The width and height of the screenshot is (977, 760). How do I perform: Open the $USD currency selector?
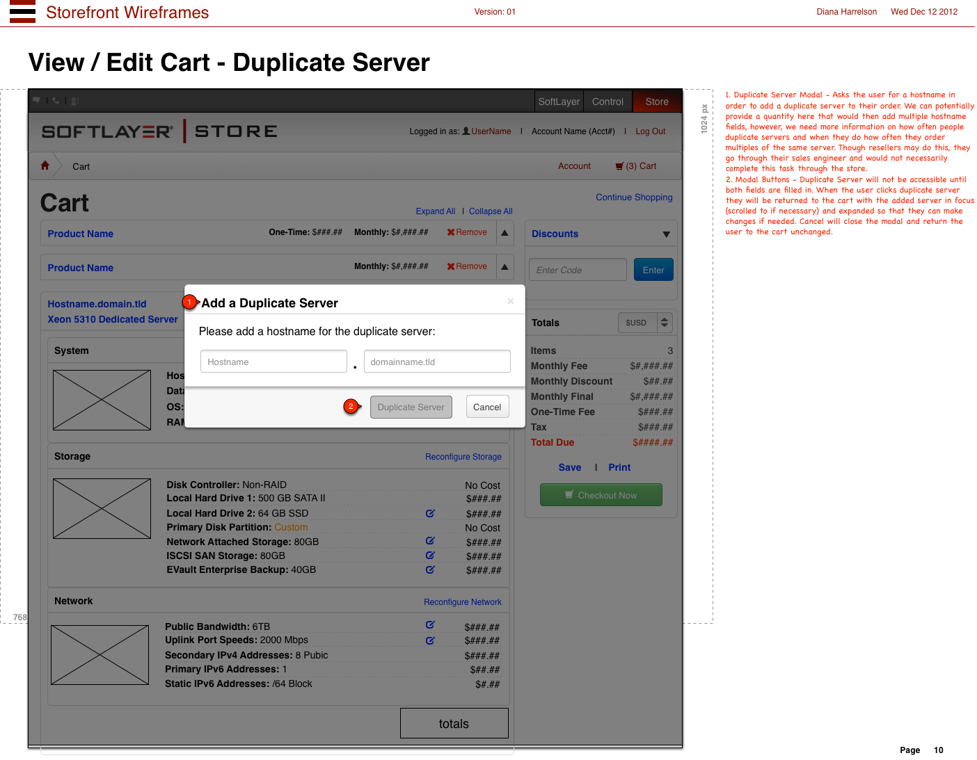click(x=645, y=323)
